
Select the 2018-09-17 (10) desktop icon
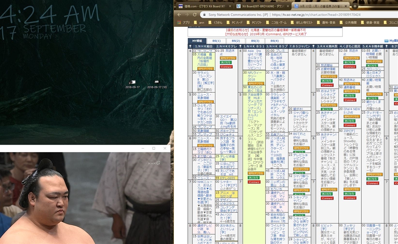point(157,84)
